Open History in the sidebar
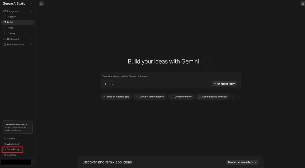 point(12,17)
